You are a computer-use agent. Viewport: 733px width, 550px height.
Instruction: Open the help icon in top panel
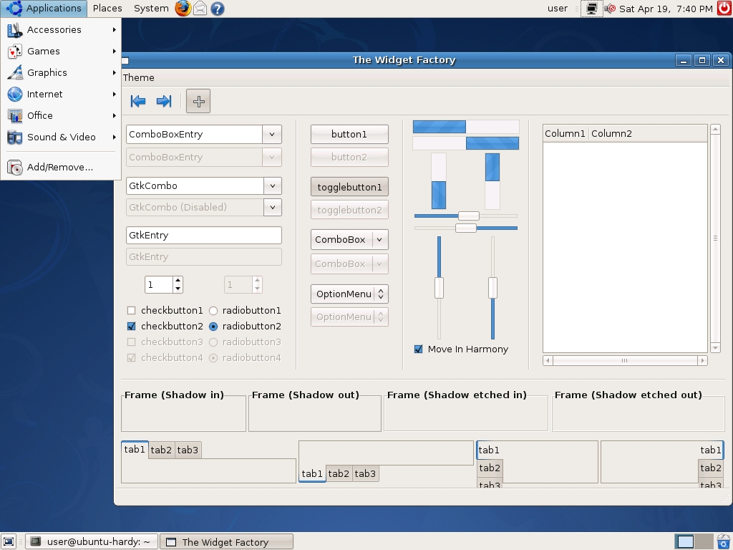coord(218,9)
